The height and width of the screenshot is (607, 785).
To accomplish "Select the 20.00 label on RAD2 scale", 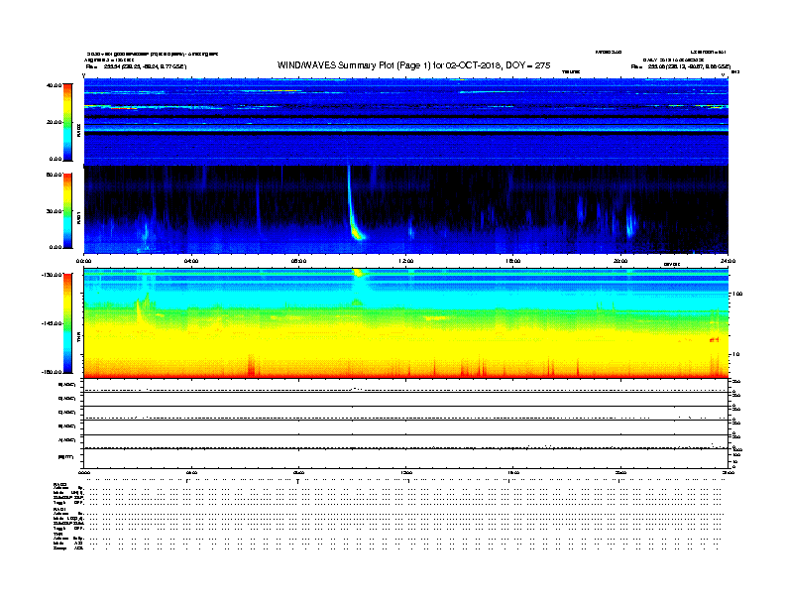I will point(55,122).
